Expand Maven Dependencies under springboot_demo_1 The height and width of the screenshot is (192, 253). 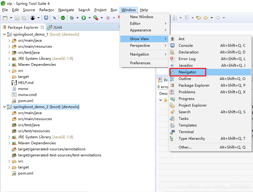click(x=9, y=65)
